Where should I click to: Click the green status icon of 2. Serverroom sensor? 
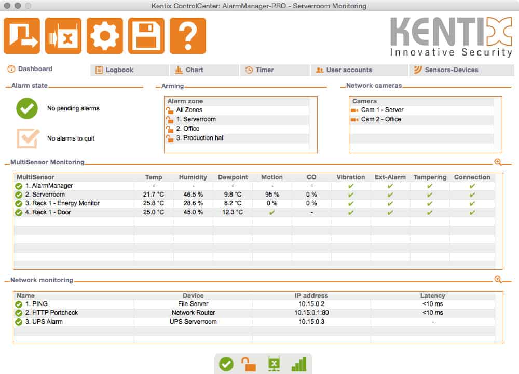(x=19, y=195)
